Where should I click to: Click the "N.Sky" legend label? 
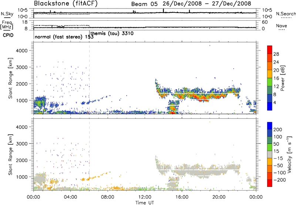pos(7,14)
